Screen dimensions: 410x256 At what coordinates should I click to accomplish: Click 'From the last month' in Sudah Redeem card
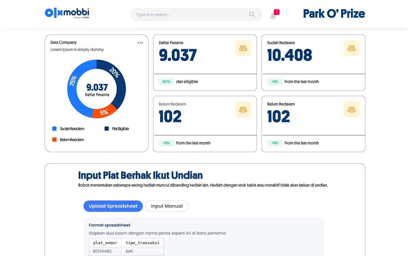coord(302,82)
